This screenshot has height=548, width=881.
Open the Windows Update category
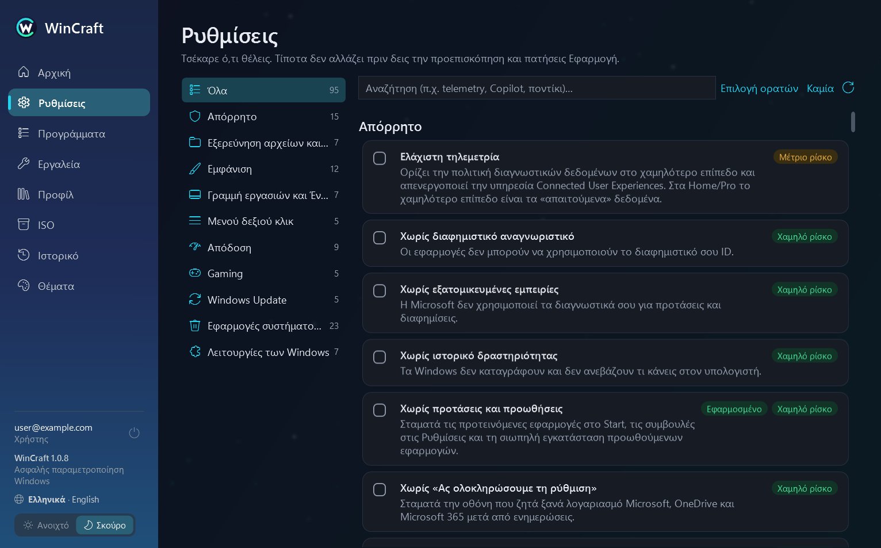pyautogui.click(x=263, y=300)
